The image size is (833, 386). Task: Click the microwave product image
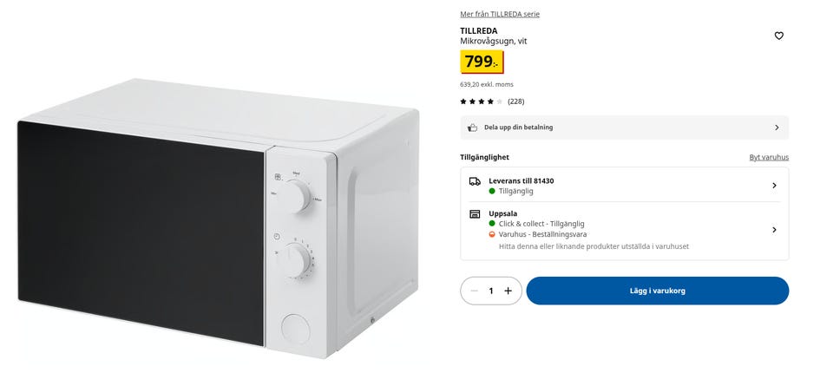pyautogui.click(x=219, y=219)
